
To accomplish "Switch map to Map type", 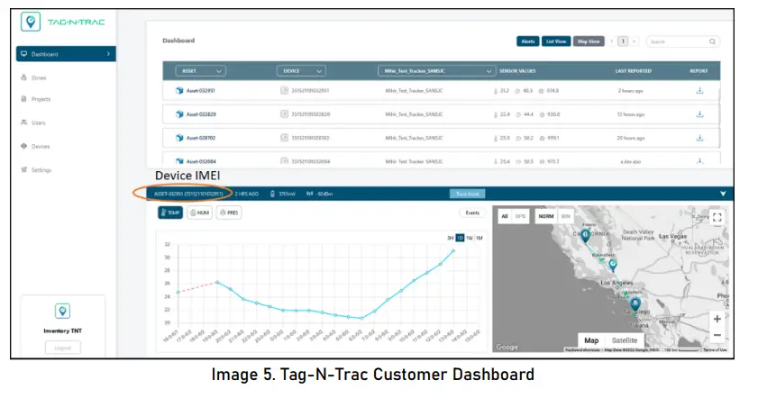I will [x=591, y=340].
